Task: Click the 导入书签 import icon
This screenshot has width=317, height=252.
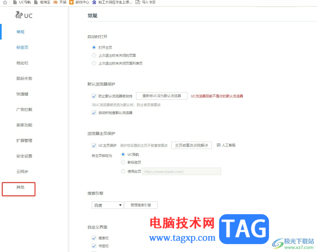Action: pyautogui.click(x=138, y=2)
